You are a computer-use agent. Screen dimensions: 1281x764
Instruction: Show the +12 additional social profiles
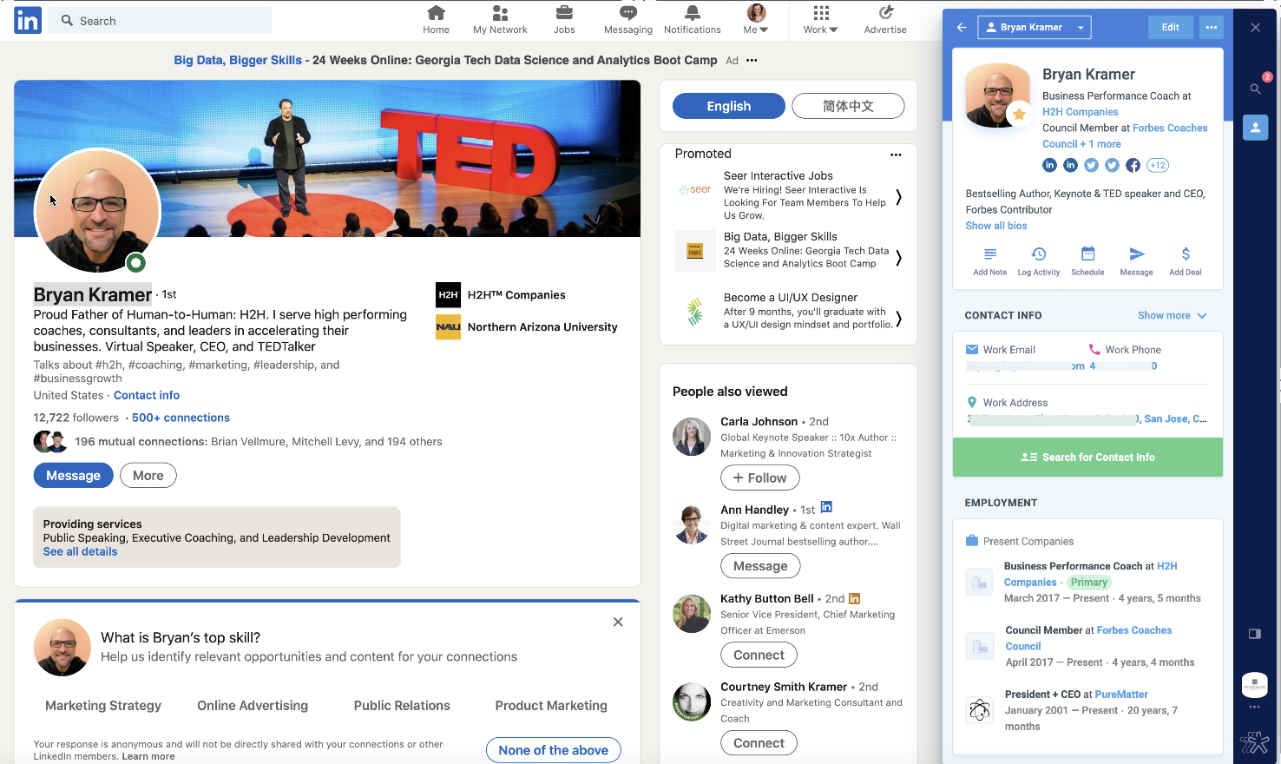pyautogui.click(x=1158, y=165)
